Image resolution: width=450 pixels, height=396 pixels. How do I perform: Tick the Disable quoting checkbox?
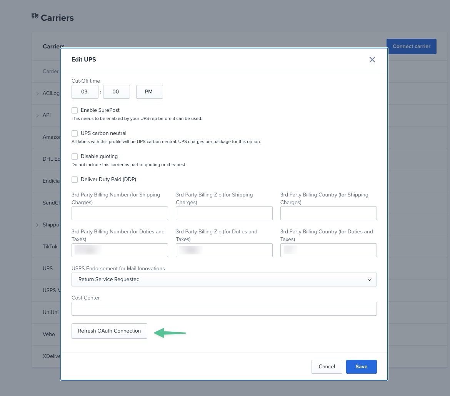coord(75,156)
